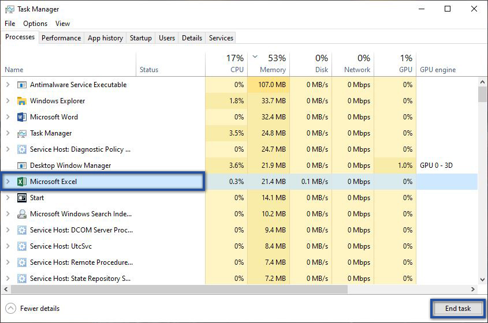This screenshot has width=488, height=323.
Task: Click the horizontal scrollbar thumb
Action: (173, 289)
